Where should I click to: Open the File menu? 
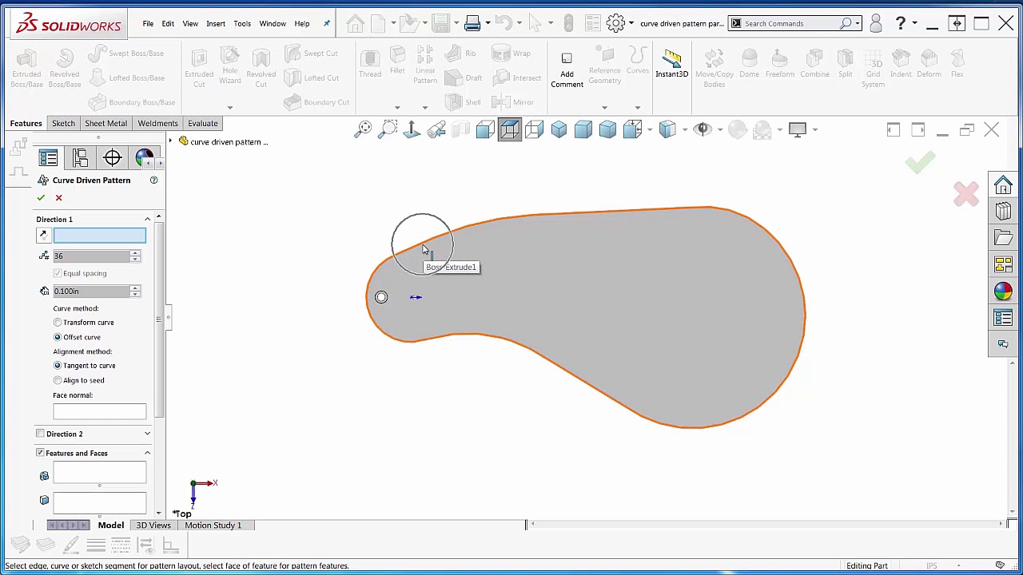tap(148, 23)
